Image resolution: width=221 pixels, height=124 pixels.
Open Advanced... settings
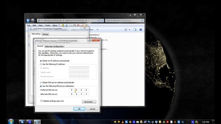[x=89, y=102]
